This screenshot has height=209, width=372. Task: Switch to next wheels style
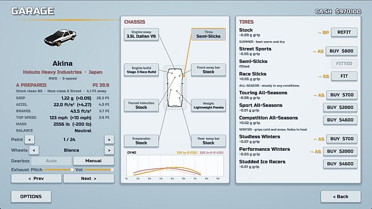coord(109,150)
